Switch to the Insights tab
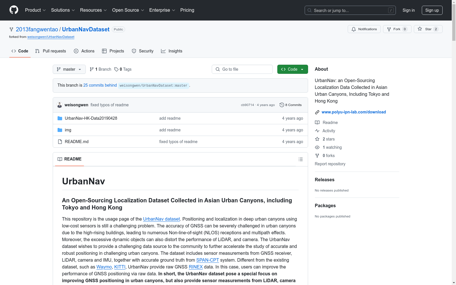This screenshot has width=456, height=285. (x=172, y=51)
